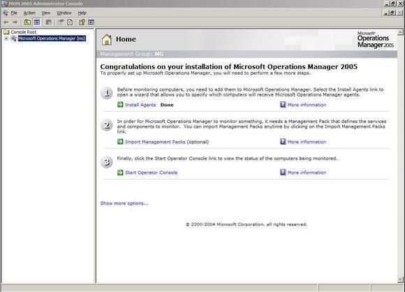Click the scroll down arrow of the Home pane
Screen dimensions: 405x292
point(400,280)
